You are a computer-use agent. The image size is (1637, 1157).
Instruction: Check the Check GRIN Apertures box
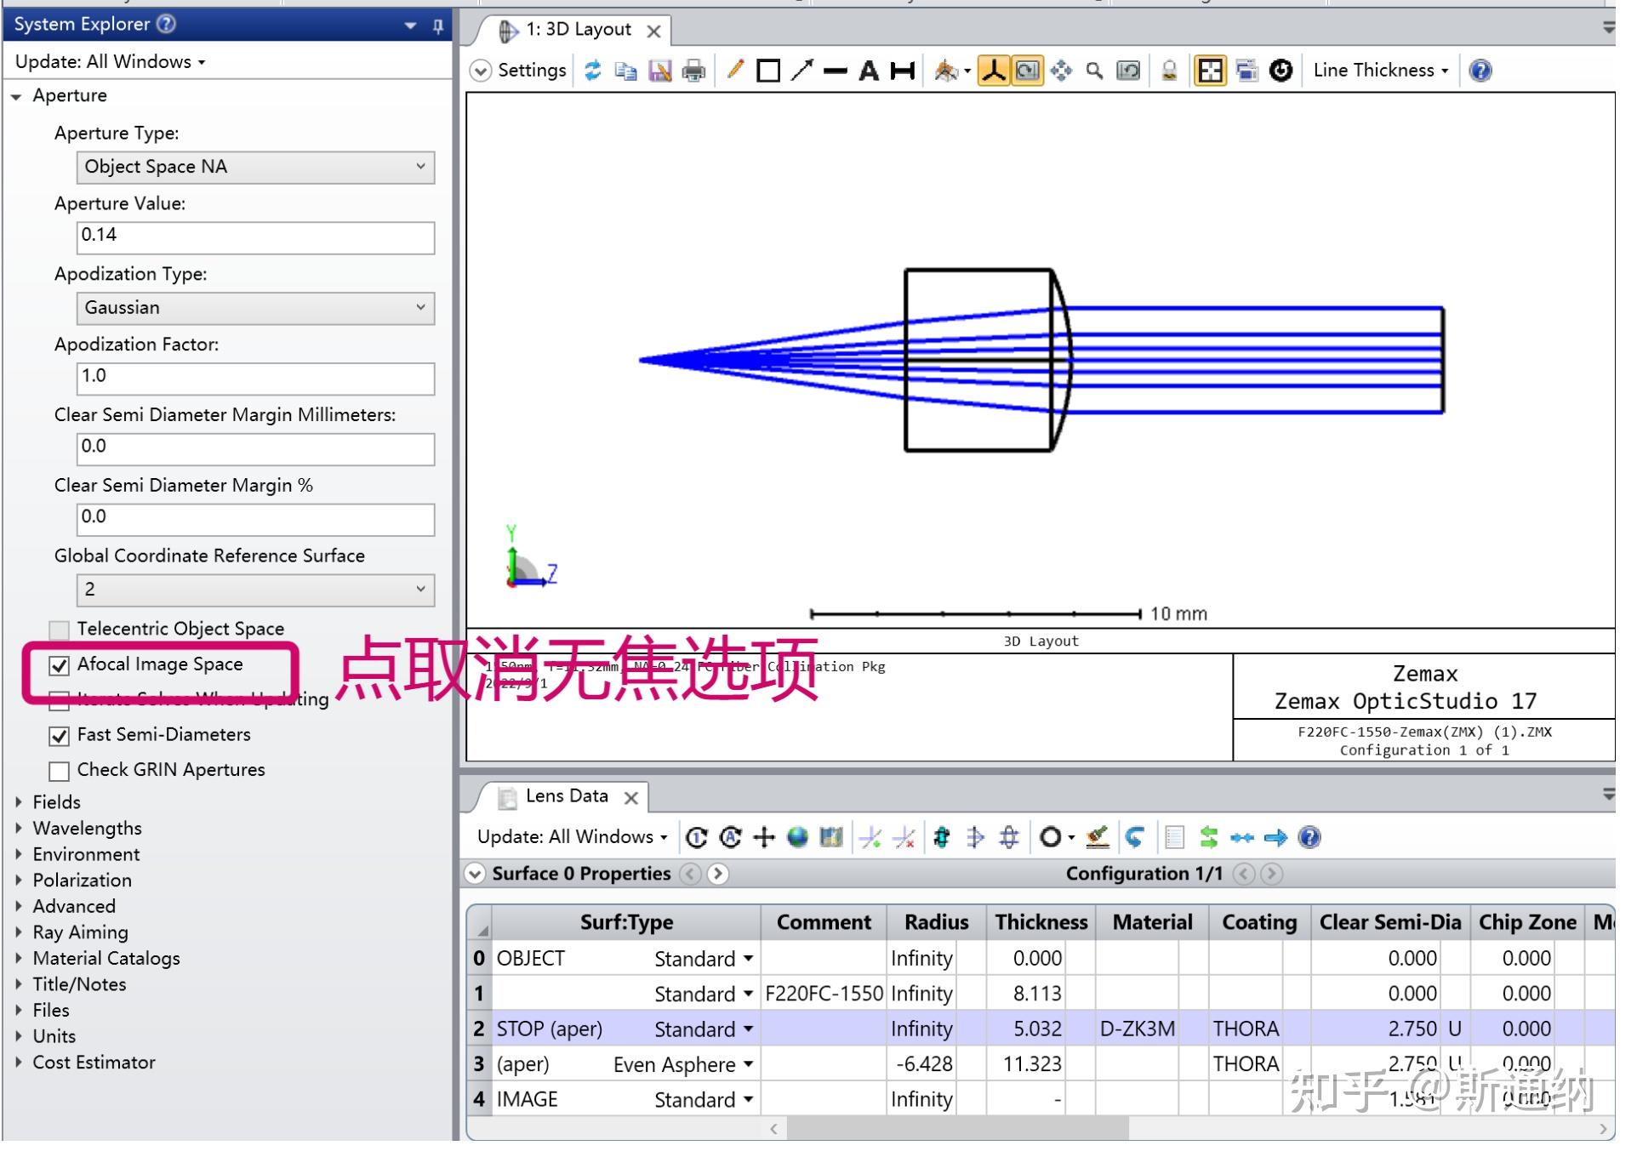(59, 772)
